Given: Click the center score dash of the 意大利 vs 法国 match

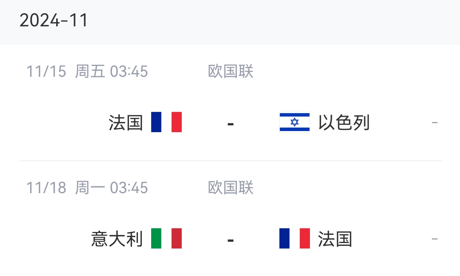Looking at the screenshot, I should 231,240.
